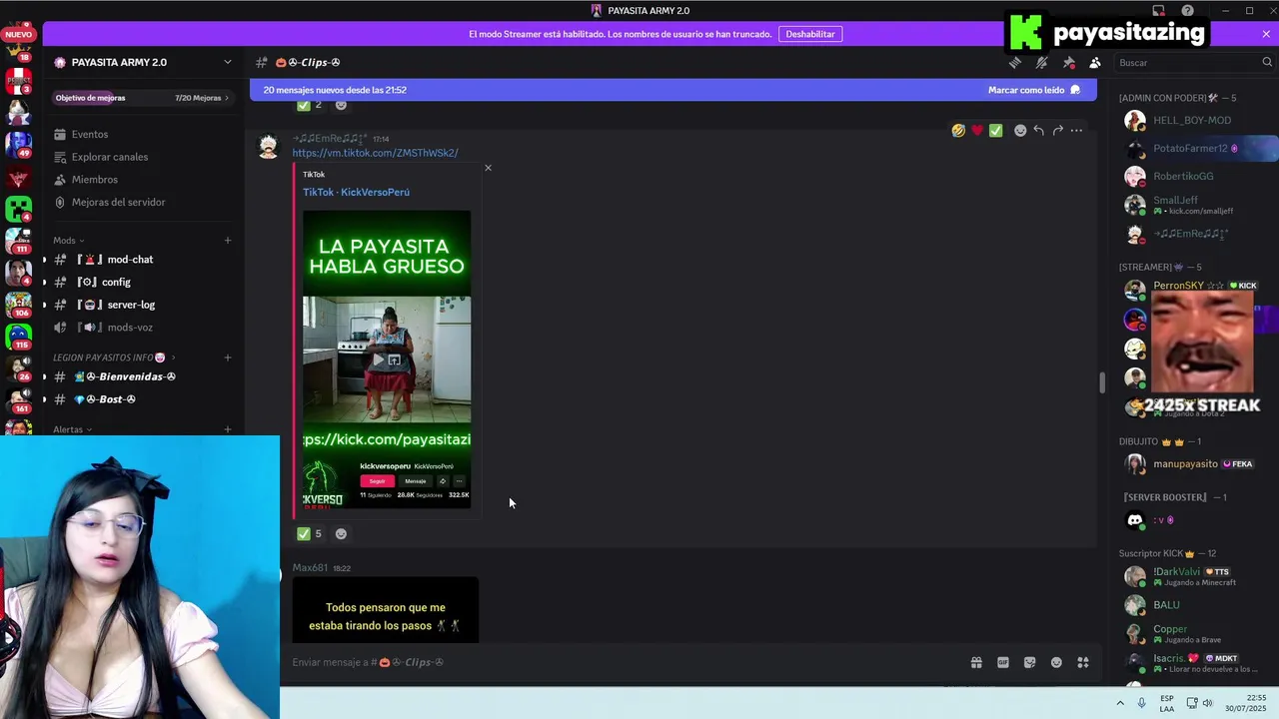This screenshot has height=719, width=1279.
Task: Add channel to LEGION PAYASITOS INFO category
Action: point(228,358)
